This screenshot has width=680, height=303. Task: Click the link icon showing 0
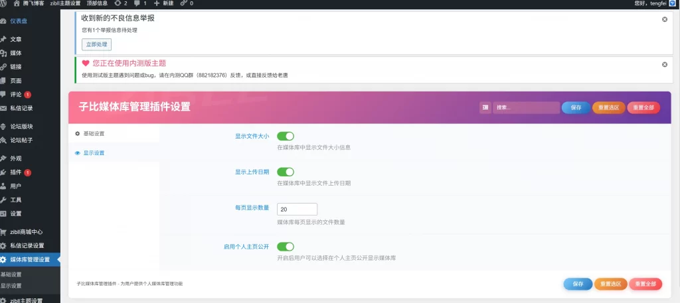184,3
